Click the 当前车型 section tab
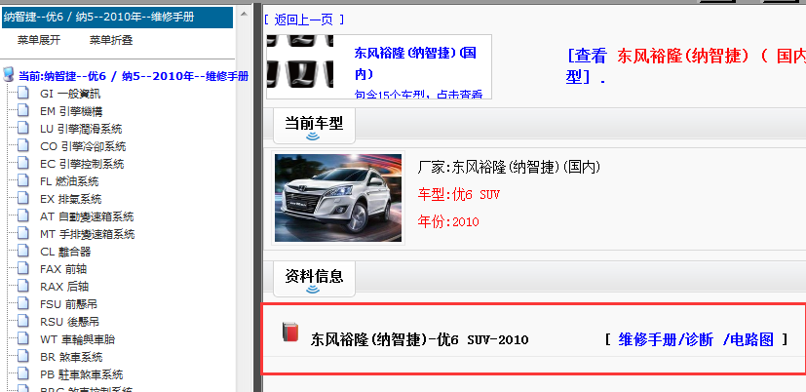This screenshot has width=806, height=392. [314, 124]
